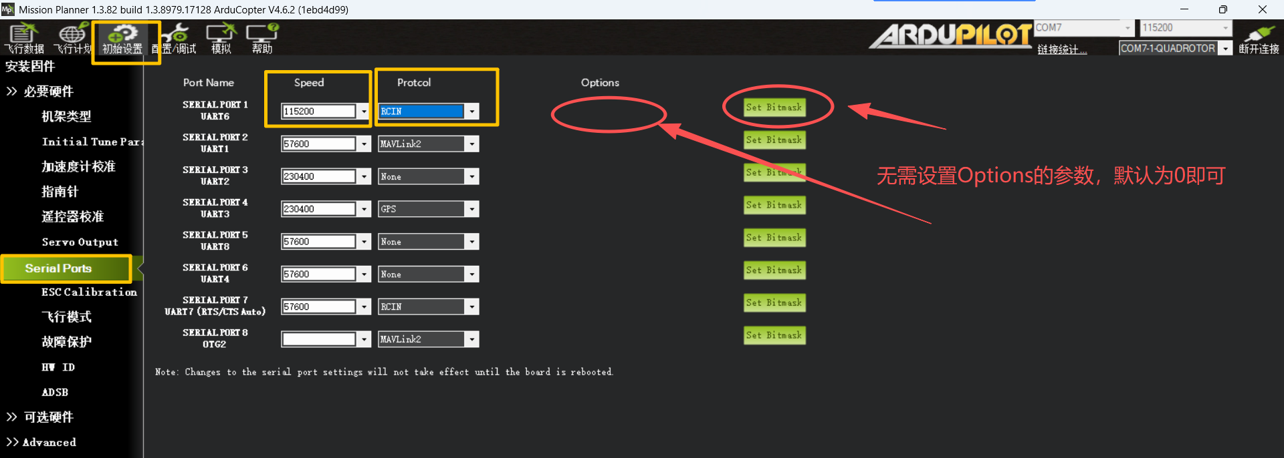This screenshot has width=1284, height=458.
Task: Open ESC Calibration sidebar item
Action: pos(89,292)
